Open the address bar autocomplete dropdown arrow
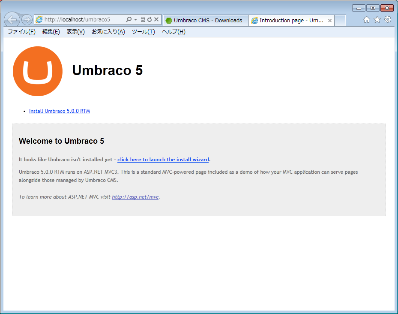Screen dimensions: 398x314 (135, 20)
